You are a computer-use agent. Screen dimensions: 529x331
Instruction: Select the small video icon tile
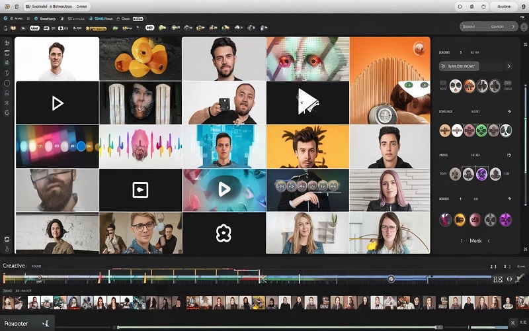(140, 190)
